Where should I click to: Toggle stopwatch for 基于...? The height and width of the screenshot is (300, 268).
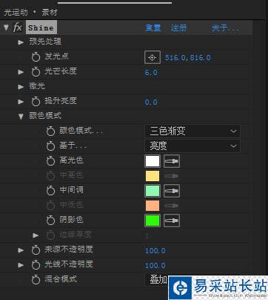point(50,146)
